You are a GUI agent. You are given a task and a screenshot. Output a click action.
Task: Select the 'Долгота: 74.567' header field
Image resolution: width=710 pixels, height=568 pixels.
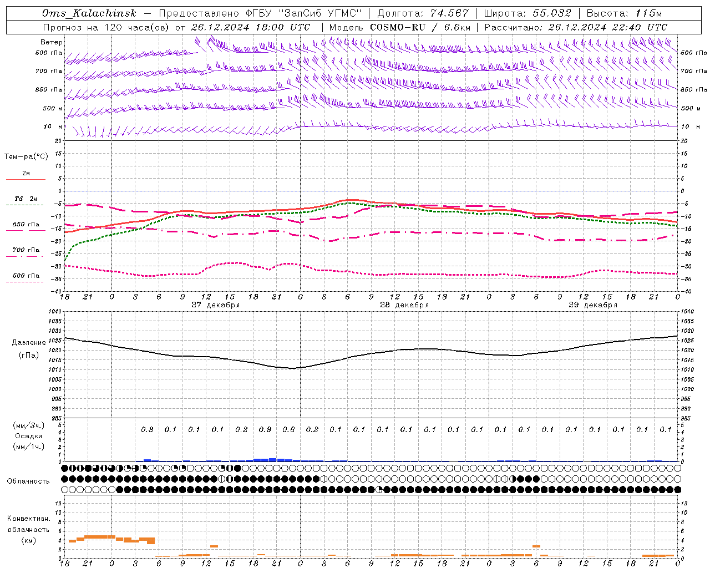tap(423, 13)
